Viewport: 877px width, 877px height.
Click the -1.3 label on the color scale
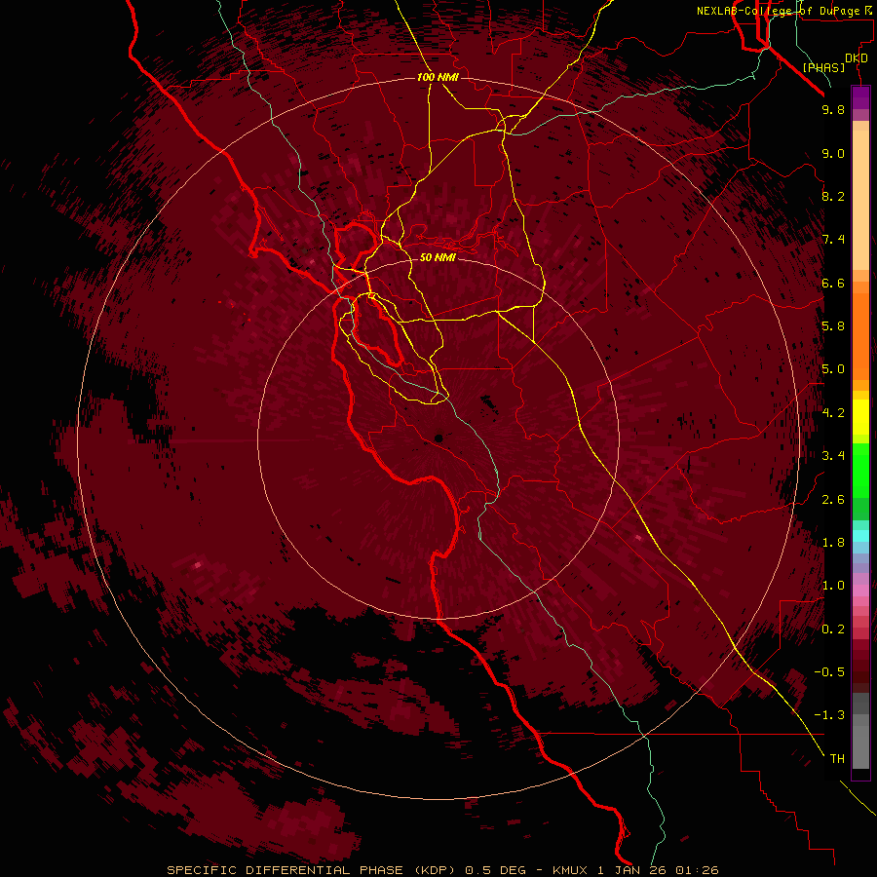[829, 715]
